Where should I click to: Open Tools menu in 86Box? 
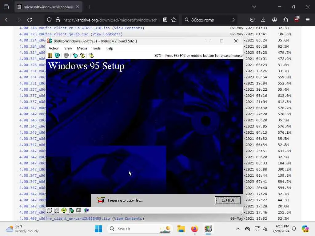(96, 48)
